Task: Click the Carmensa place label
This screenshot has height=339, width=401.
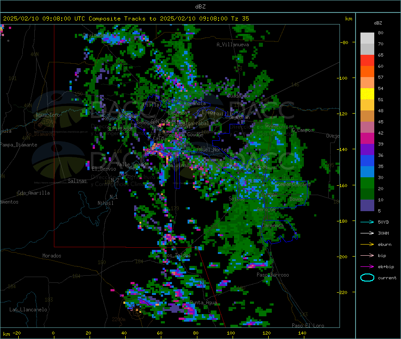Action: coord(273,225)
